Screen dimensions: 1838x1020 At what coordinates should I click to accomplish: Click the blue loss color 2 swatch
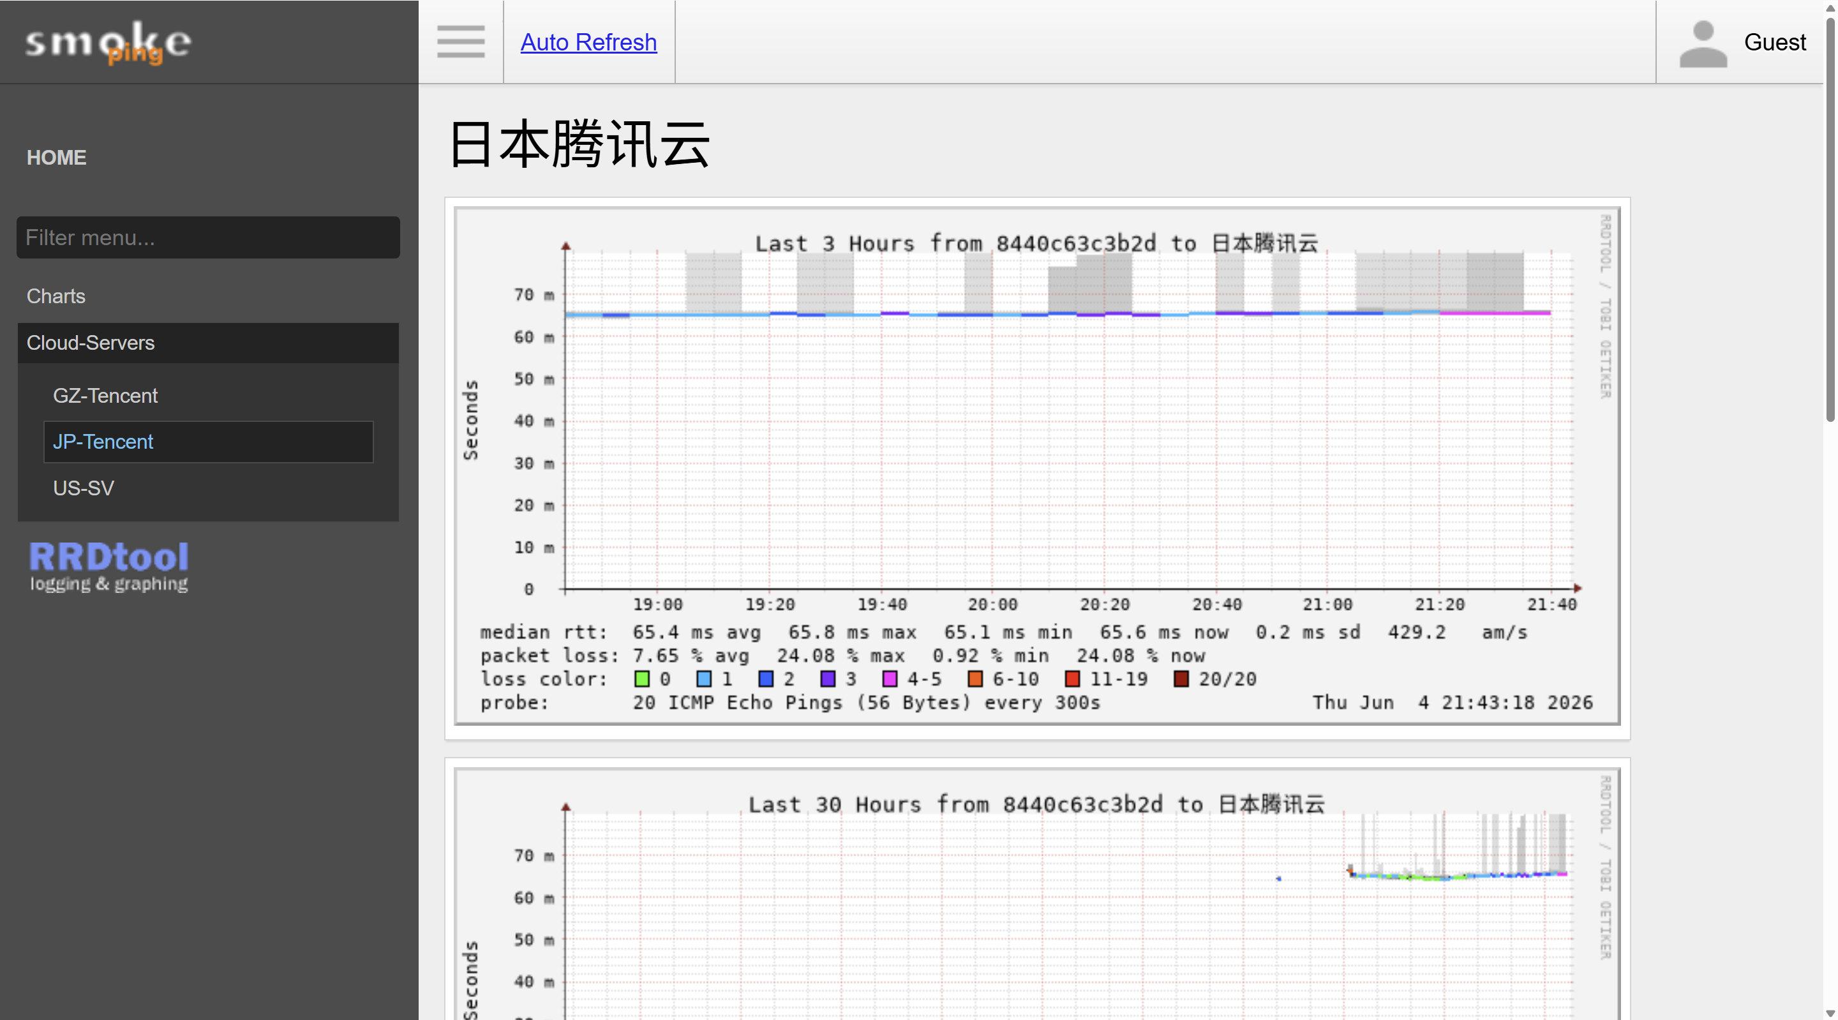pos(766,679)
